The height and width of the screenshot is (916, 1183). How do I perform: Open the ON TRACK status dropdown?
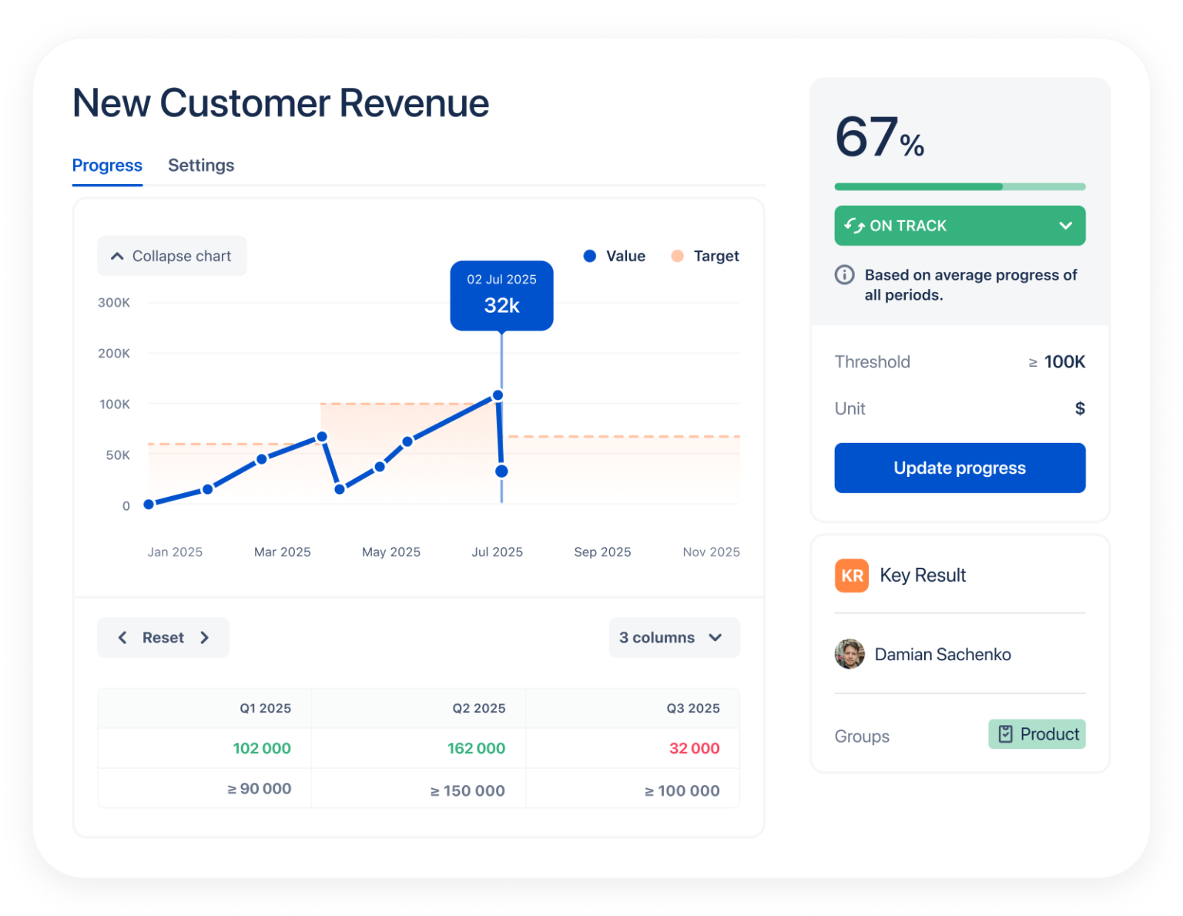click(x=960, y=226)
